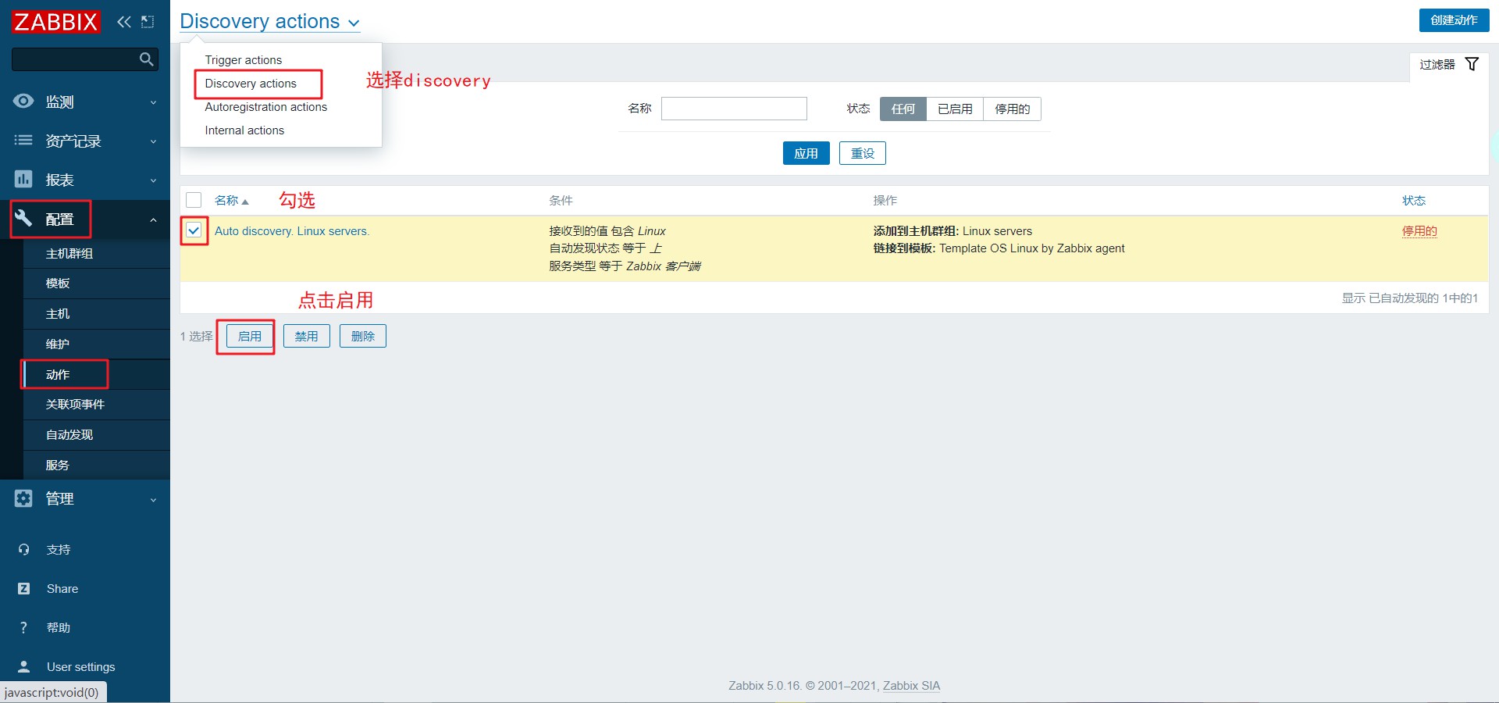
Task: Open 动作 in the sidebar
Action: 97,375
